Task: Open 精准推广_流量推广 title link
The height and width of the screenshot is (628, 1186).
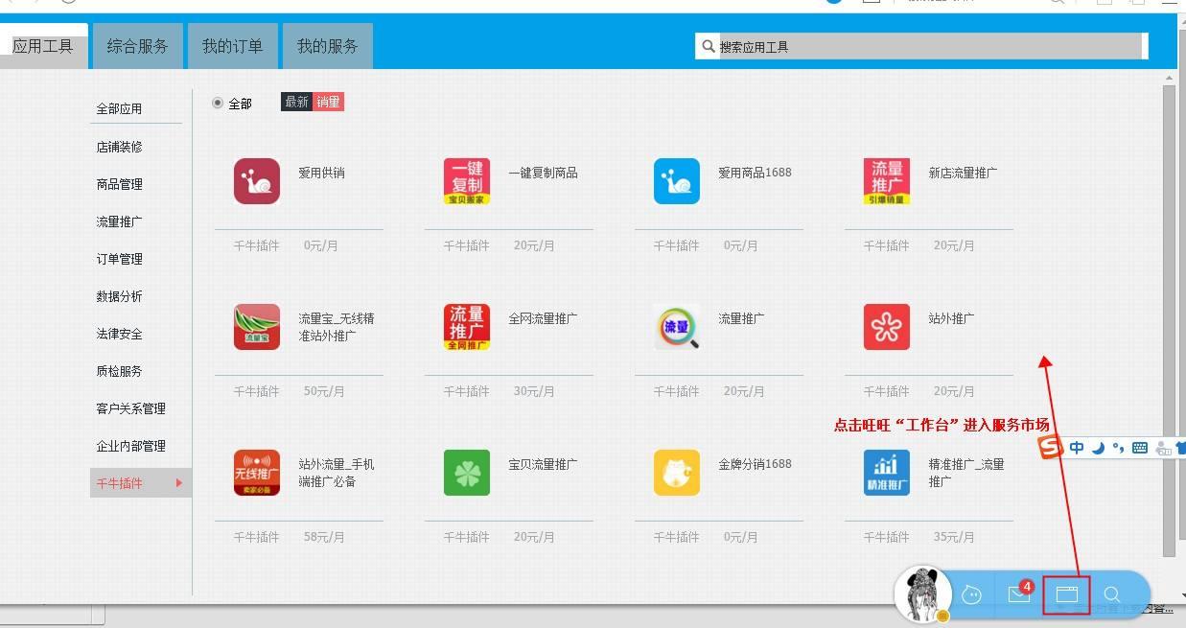Action: [966, 473]
